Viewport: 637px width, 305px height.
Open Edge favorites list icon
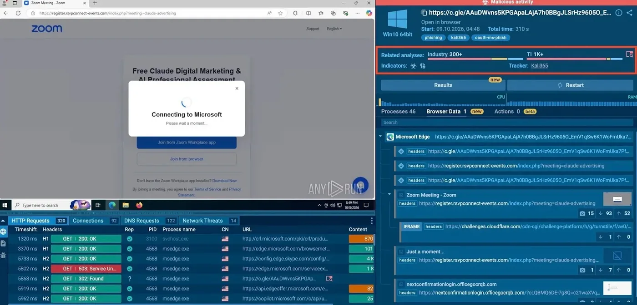tap(321, 13)
